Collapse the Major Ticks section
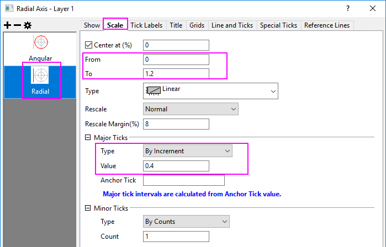The height and width of the screenshot is (247, 386). (x=88, y=138)
